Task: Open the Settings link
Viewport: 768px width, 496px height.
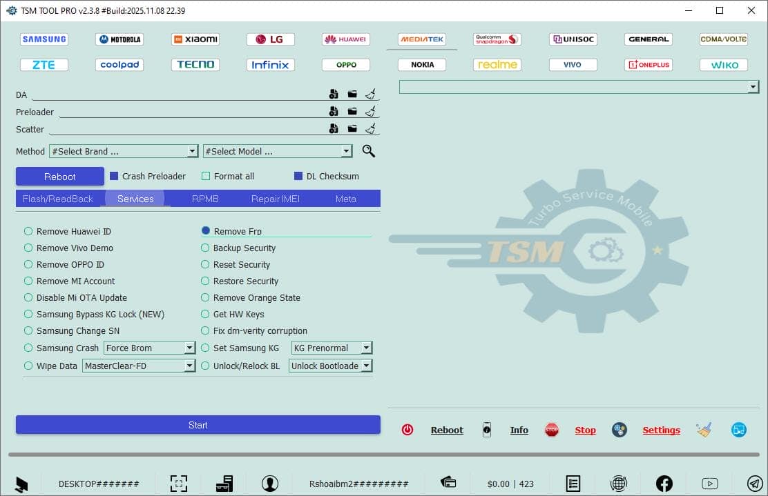Action: click(661, 429)
